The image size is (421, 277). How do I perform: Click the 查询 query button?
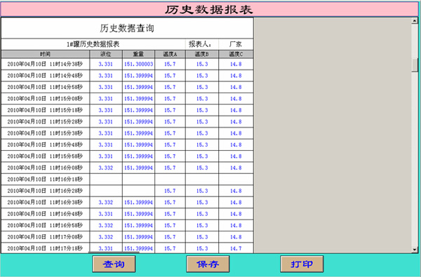coord(114,264)
